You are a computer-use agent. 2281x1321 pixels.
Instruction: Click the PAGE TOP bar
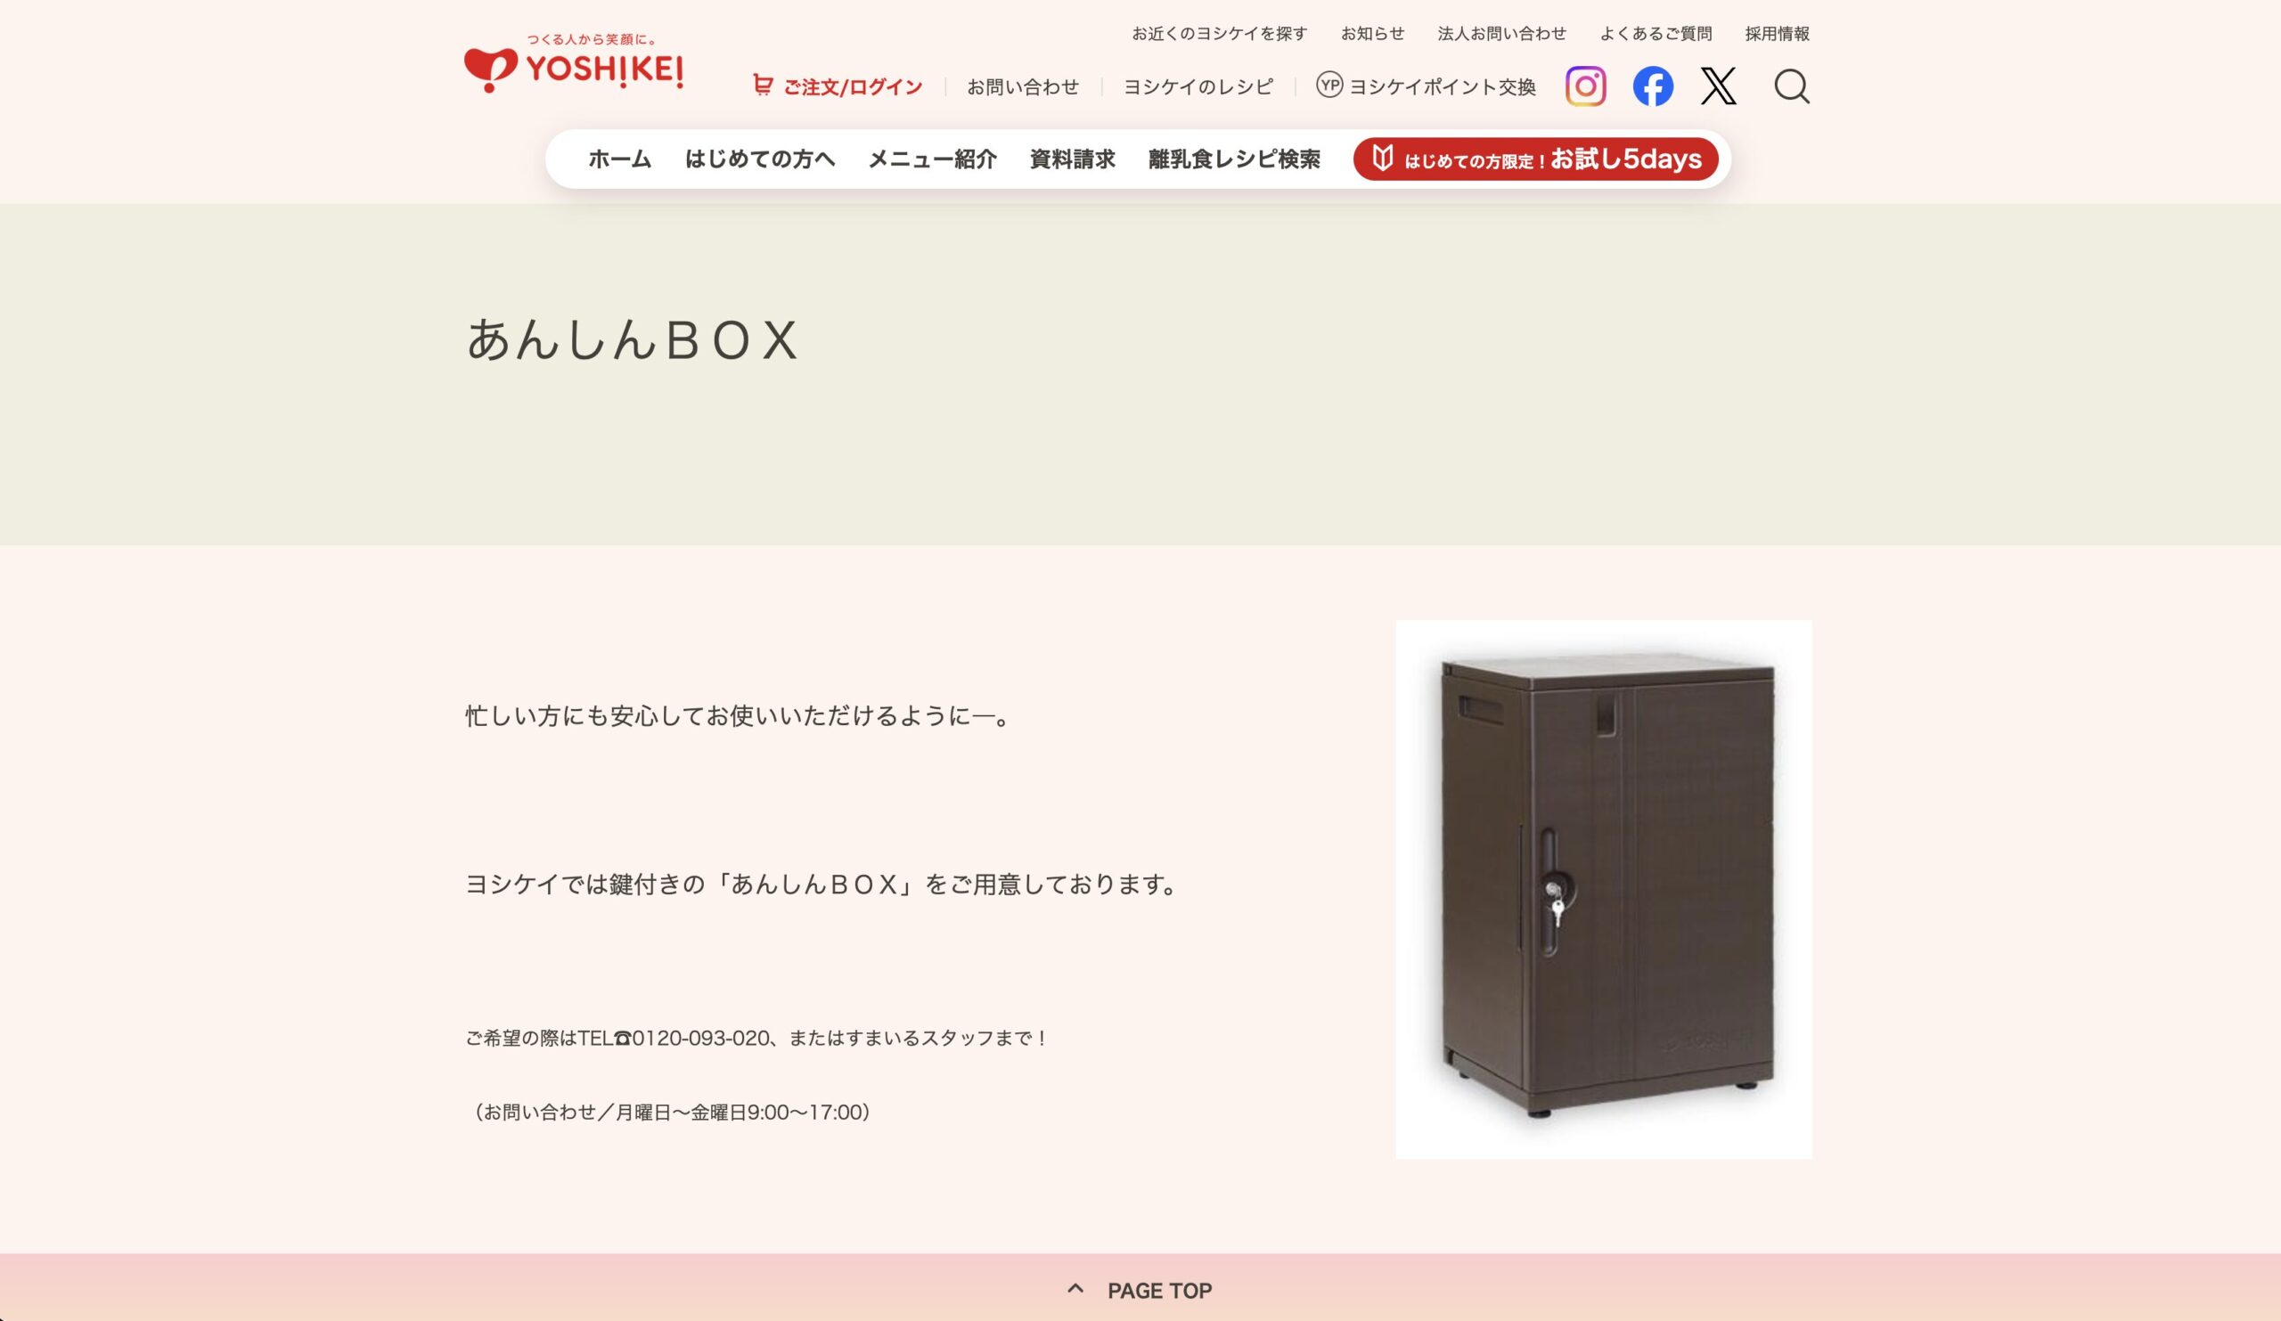click(x=1140, y=1288)
